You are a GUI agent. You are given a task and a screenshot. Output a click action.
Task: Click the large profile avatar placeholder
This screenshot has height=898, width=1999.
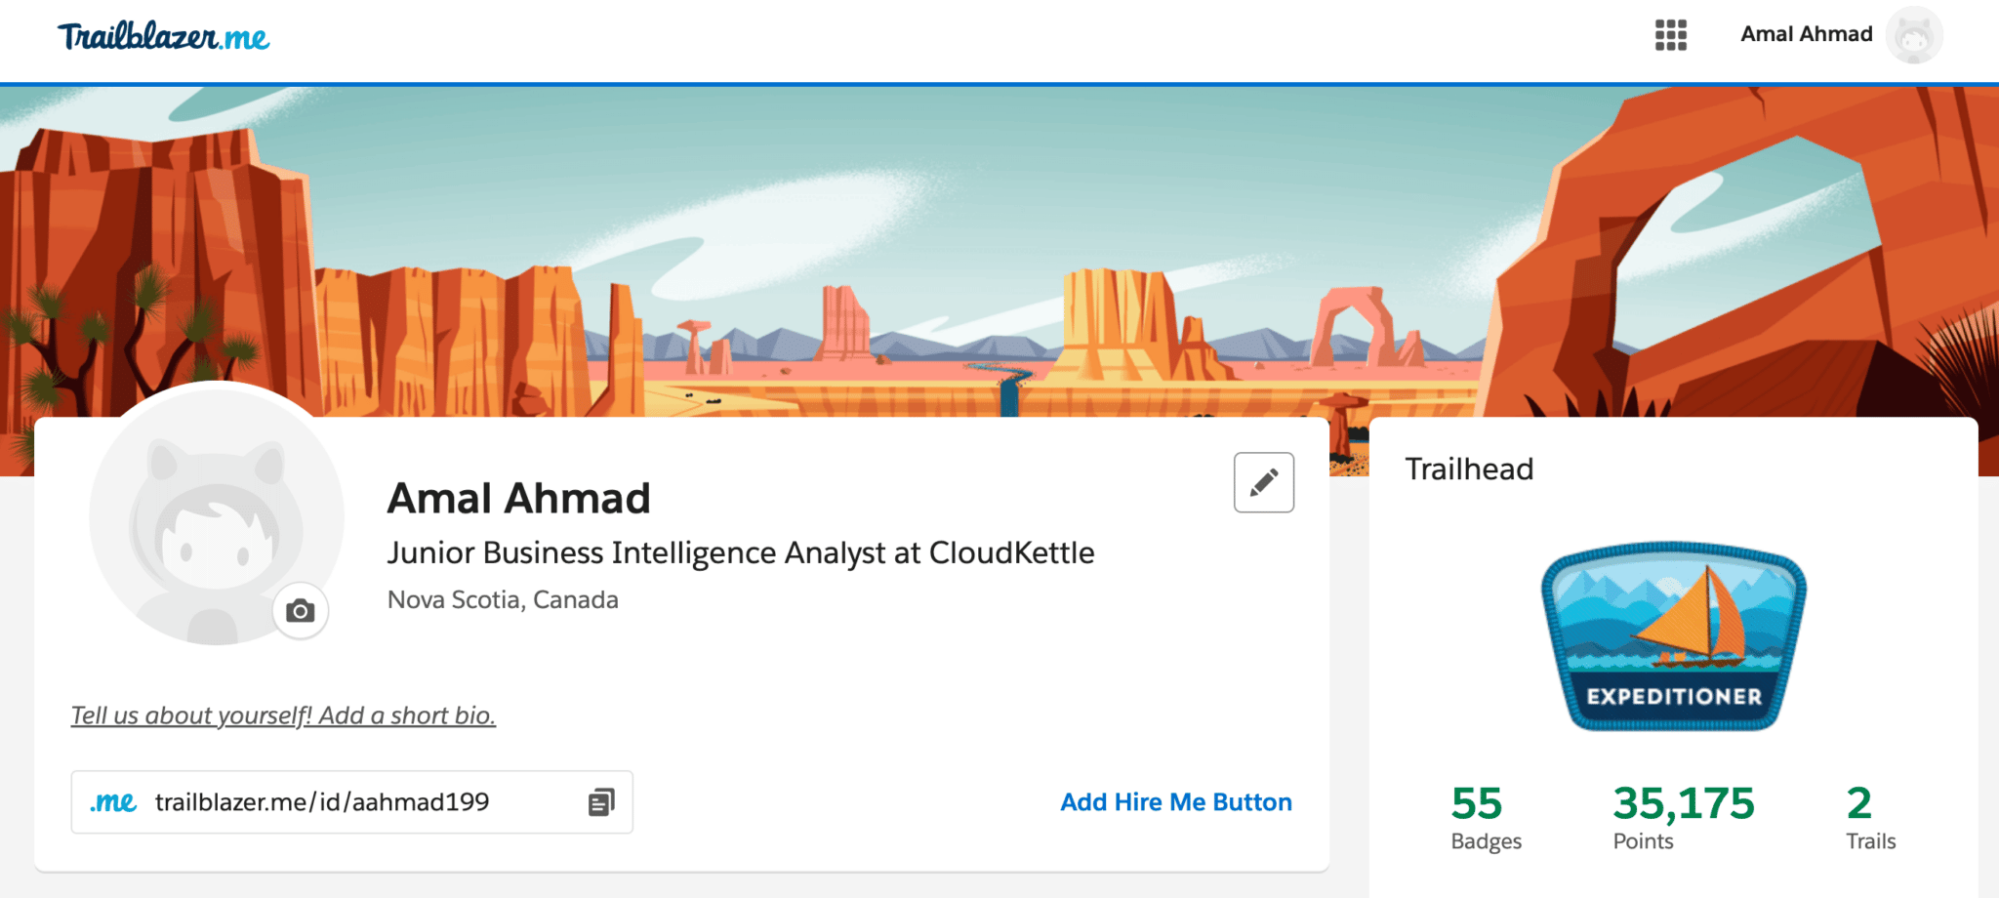(217, 517)
